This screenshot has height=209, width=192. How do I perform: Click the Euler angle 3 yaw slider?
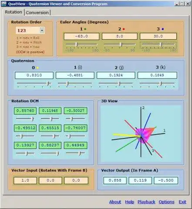[x=158, y=45]
